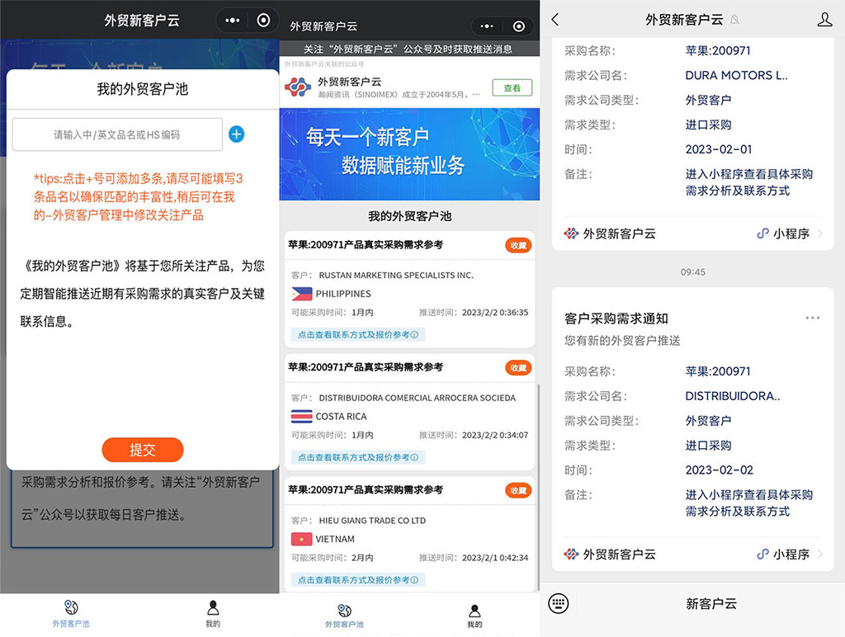Click the mini program link icon on DURA MOTORS card

click(762, 234)
